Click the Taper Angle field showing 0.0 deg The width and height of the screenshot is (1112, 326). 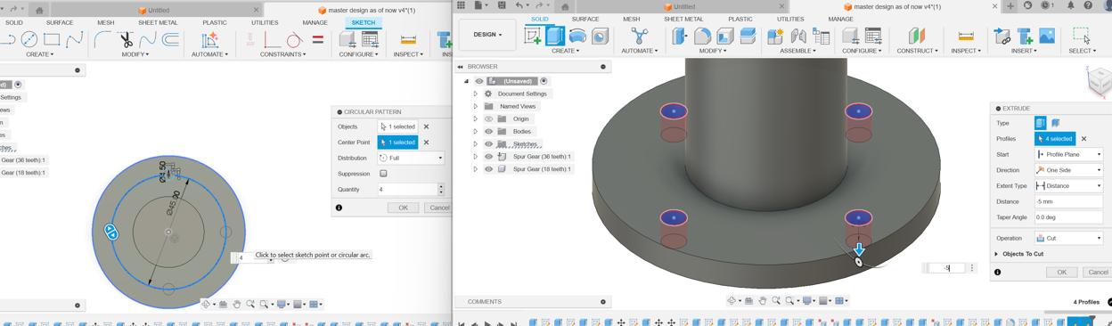(x=1068, y=217)
